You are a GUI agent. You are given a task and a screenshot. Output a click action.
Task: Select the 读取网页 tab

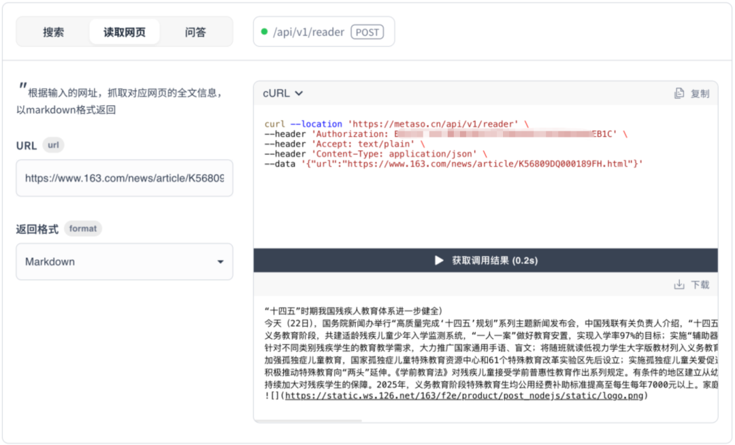click(x=125, y=32)
